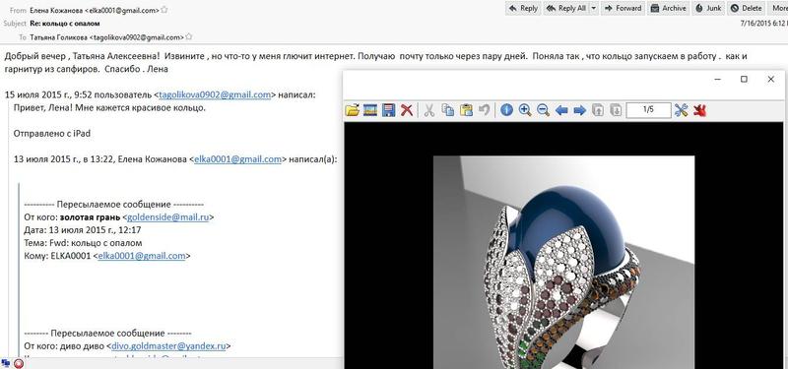Star the recipient Татьяна Голикова contact
788x369 pixels.
[x=189, y=36]
